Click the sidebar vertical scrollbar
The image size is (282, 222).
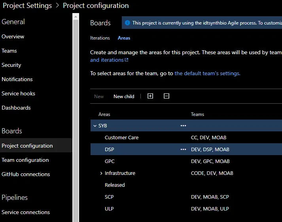tap(76, 119)
